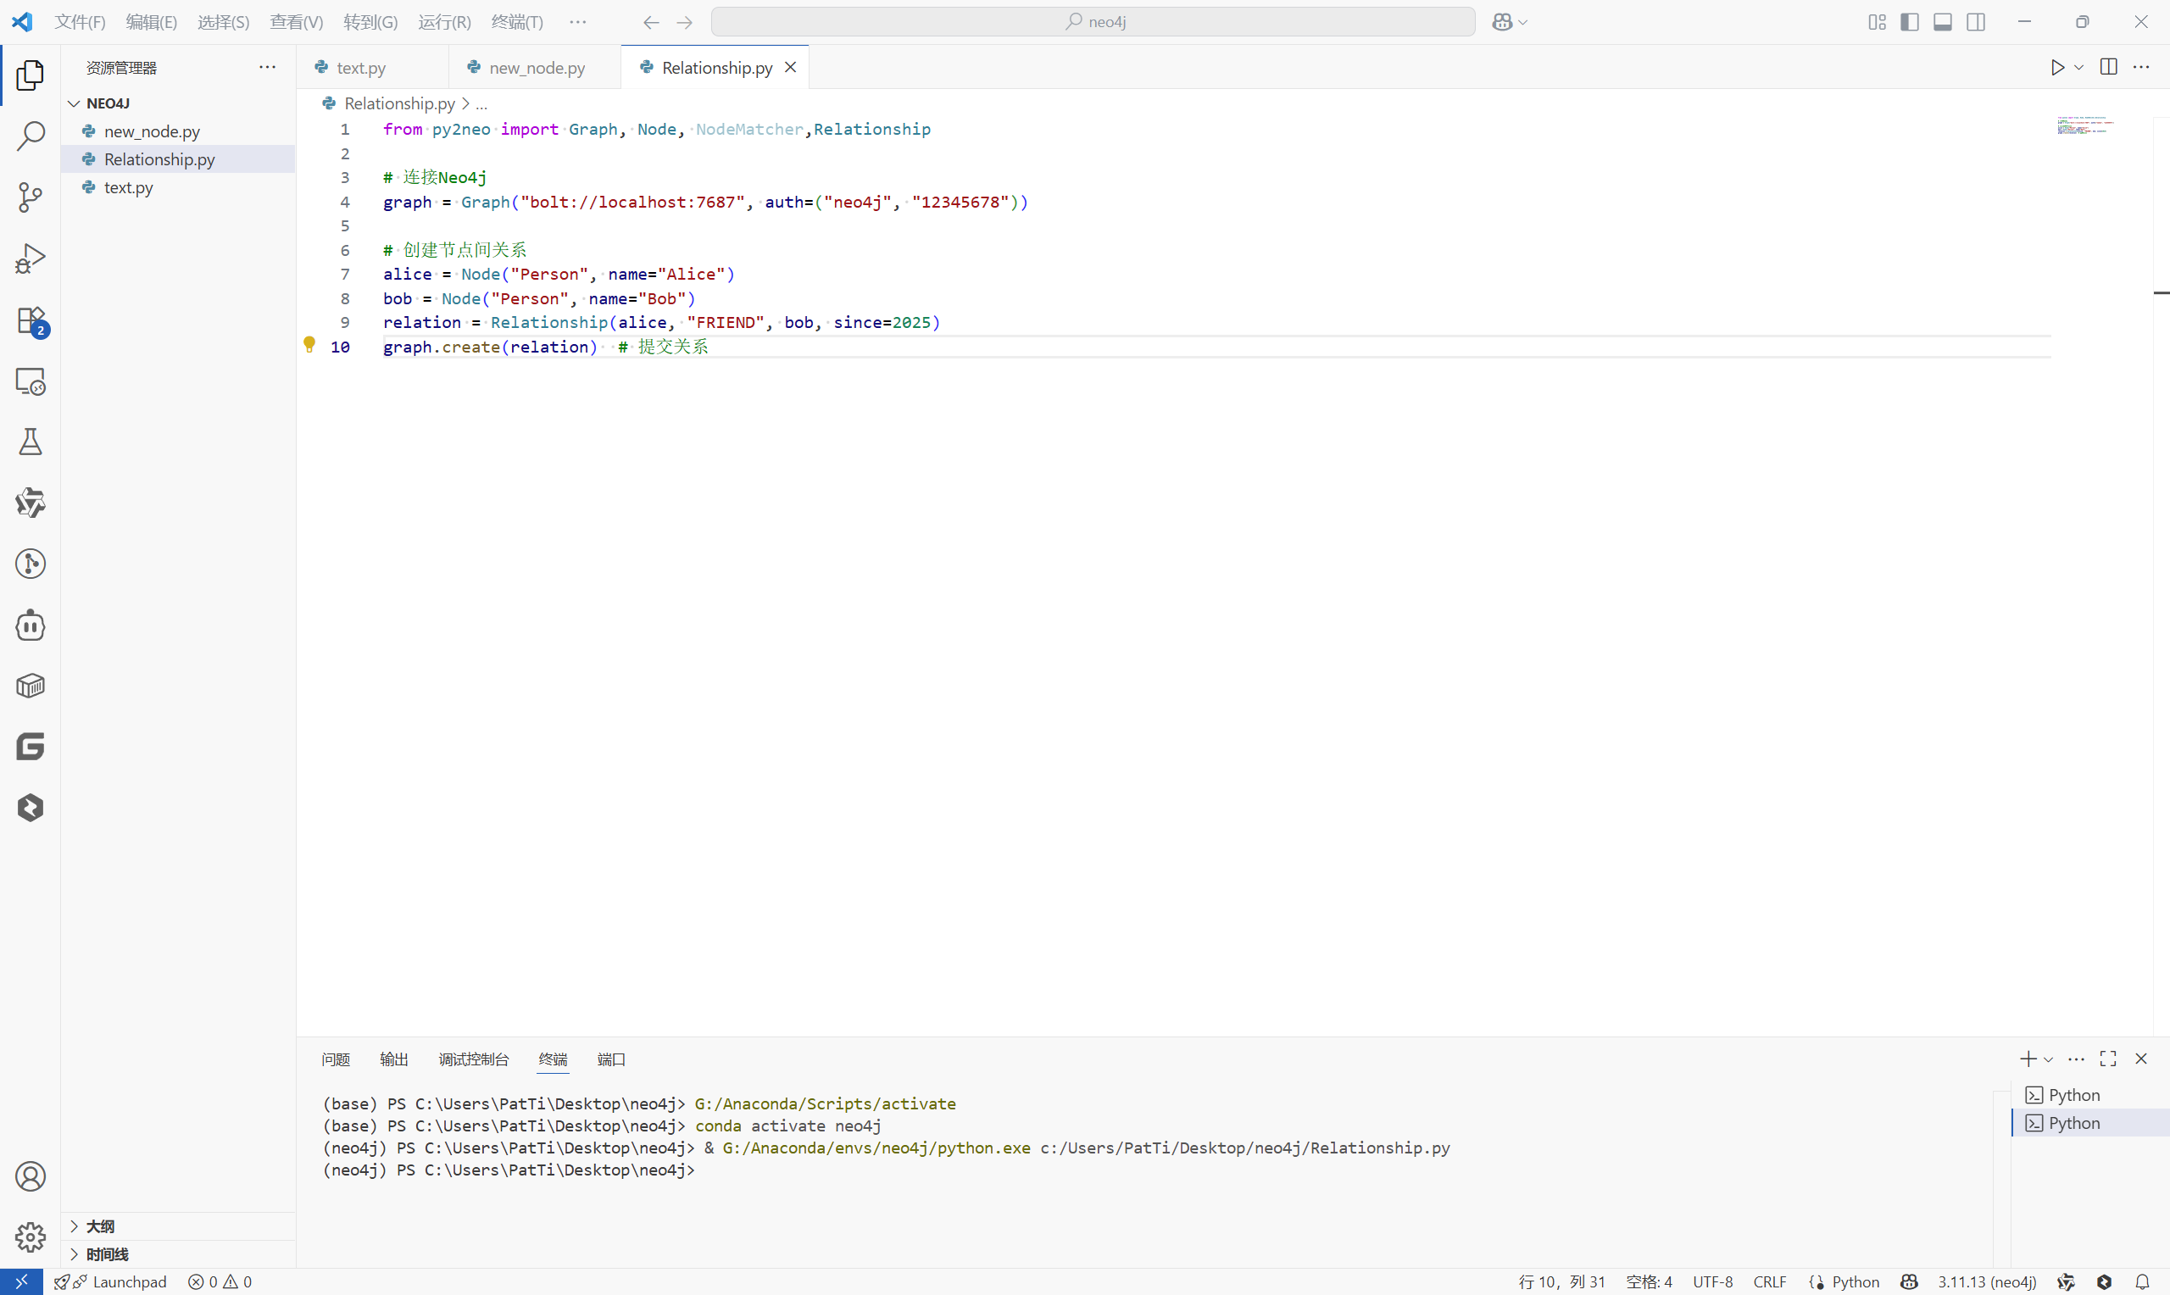Open the 编辑(E) menu
This screenshot has width=2170, height=1295.
[151, 22]
